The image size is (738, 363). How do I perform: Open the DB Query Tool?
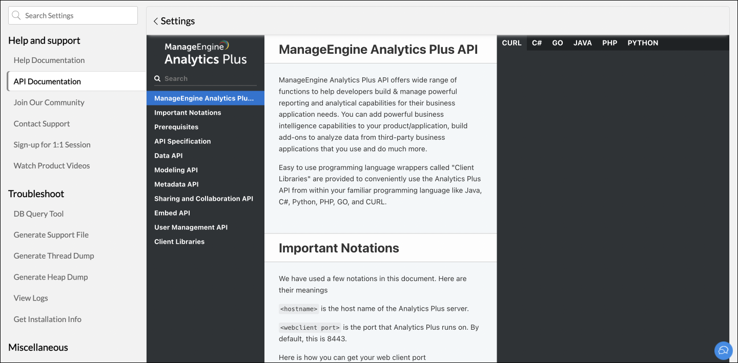[38, 213]
